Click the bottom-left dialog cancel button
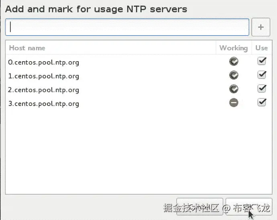Image resolution: width=277 pixels, height=220 pixels. [200, 207]
